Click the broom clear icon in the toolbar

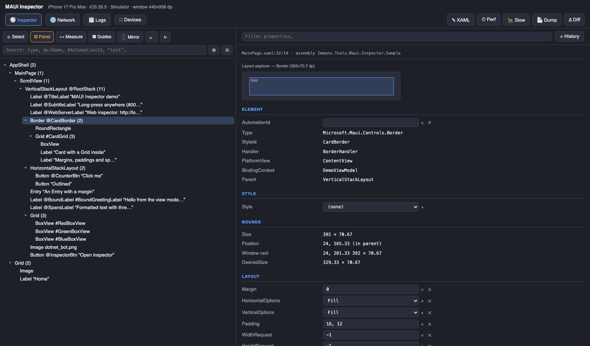click(x=152, y=37)
